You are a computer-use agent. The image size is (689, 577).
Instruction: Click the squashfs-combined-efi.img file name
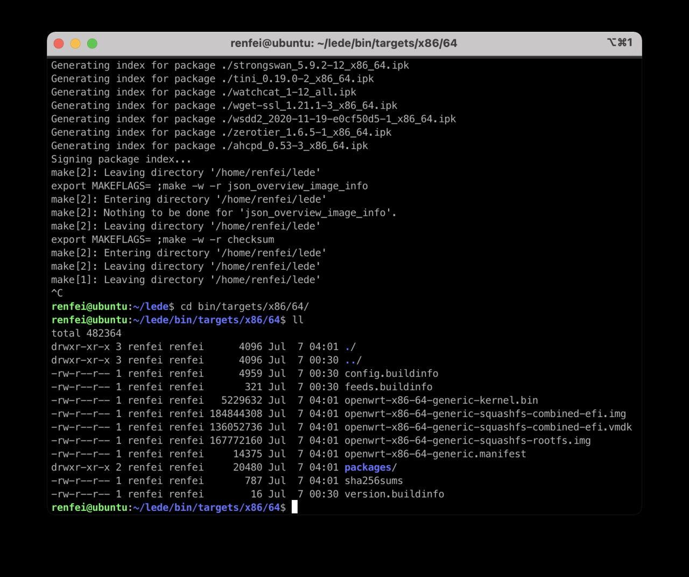[486, 414]
